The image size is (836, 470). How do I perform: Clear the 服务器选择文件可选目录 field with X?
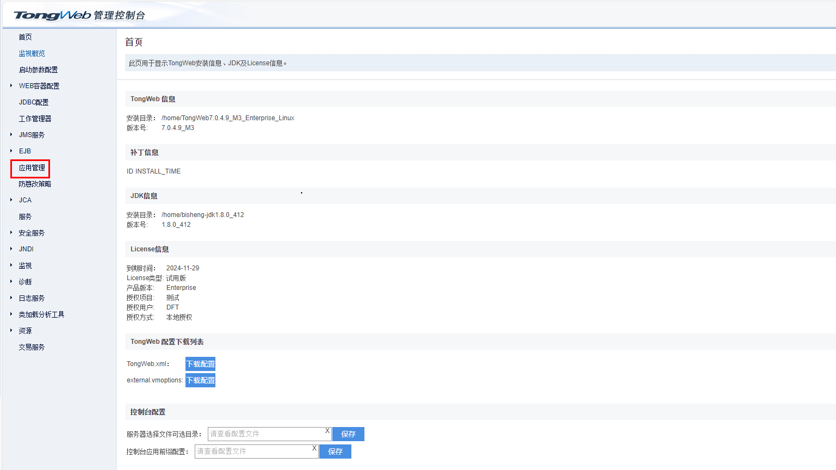coord(327,431)
